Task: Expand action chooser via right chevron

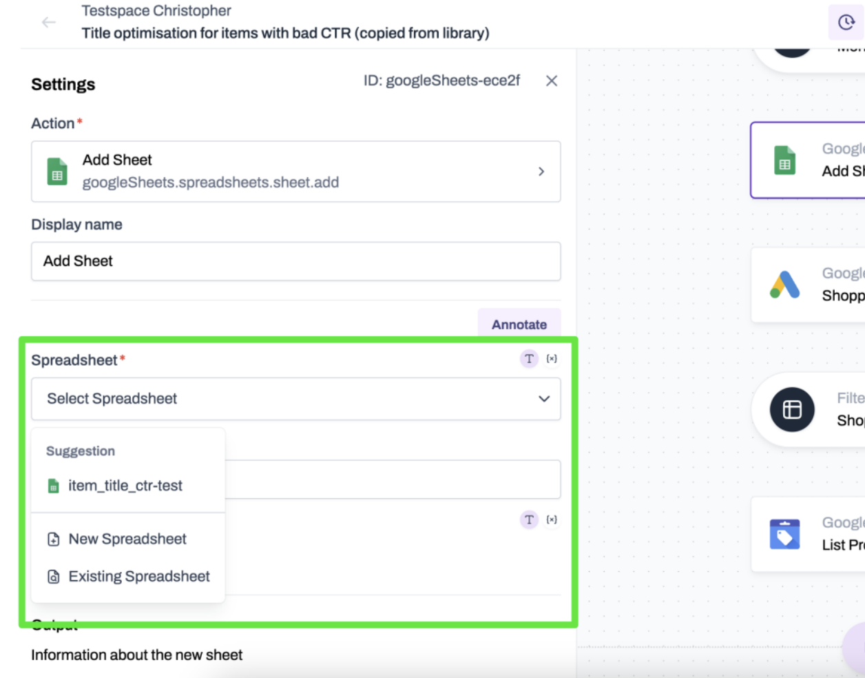Action: click(541, 172)
